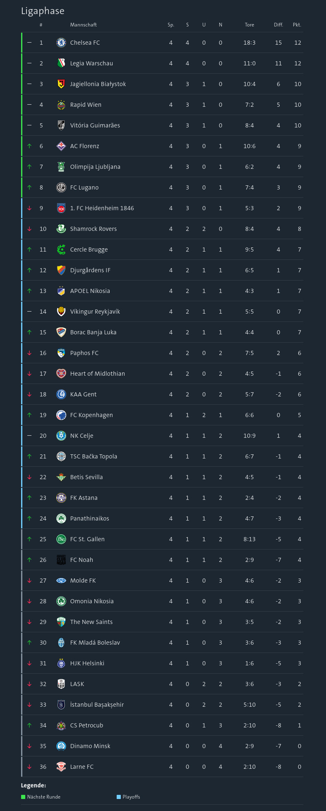Click the Legia Warschau club logo
The width and height of the screenshot is (326, 811).
61,63
